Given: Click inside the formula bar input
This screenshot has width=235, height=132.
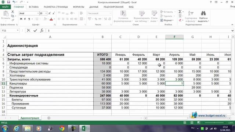Looking at the screenshot, I should coord(138,30).
